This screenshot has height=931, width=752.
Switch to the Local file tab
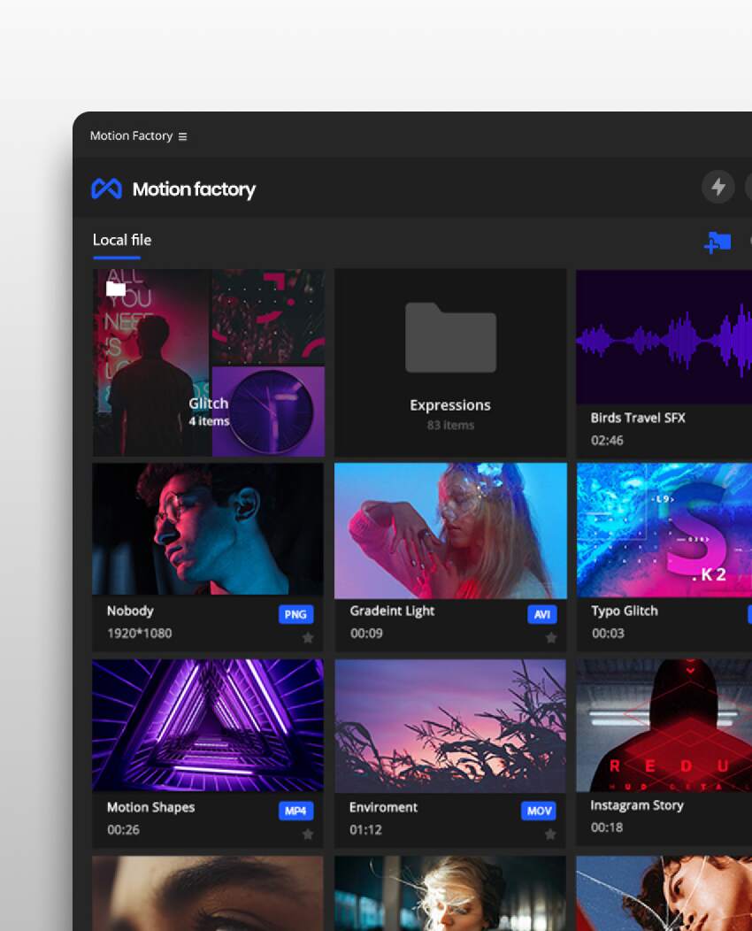(122, 240)
